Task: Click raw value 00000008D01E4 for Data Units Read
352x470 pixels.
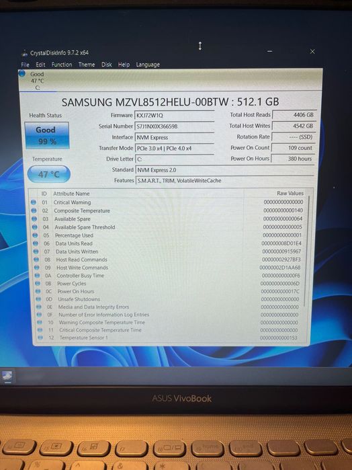Action: tap(281, 243)
